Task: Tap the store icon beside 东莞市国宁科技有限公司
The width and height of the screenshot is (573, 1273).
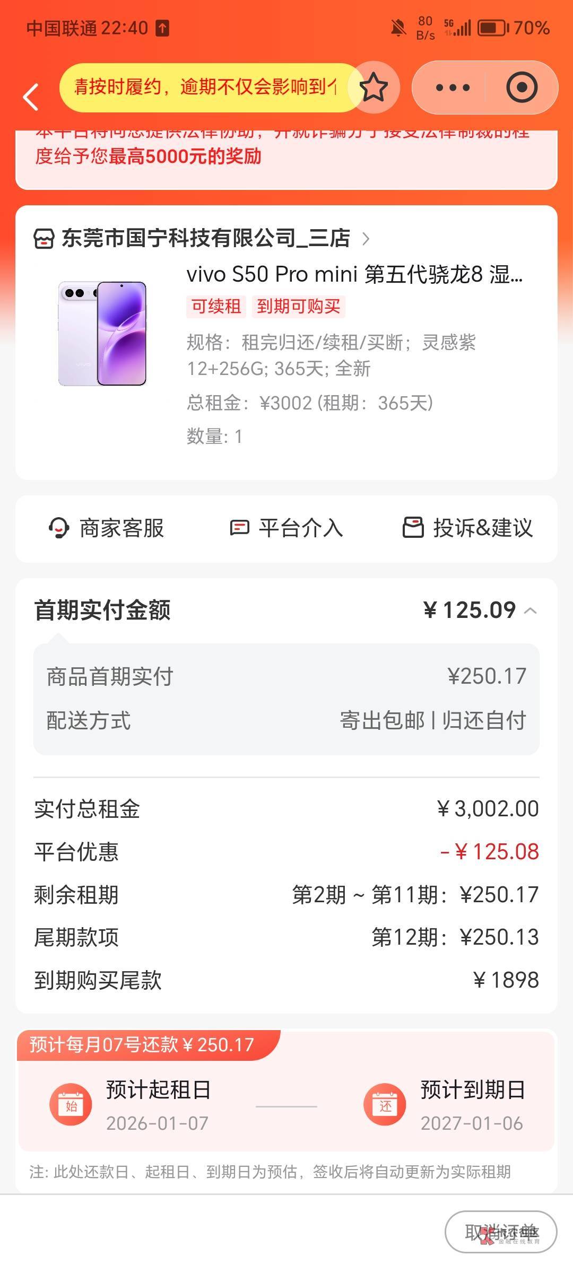Action: pyautogui.click(x=44, y=239)
